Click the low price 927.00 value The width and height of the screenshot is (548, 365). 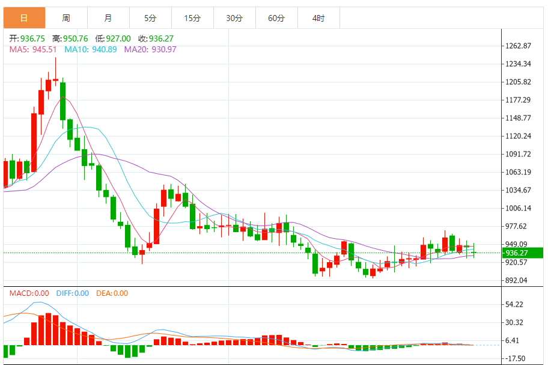pos(118,38)
